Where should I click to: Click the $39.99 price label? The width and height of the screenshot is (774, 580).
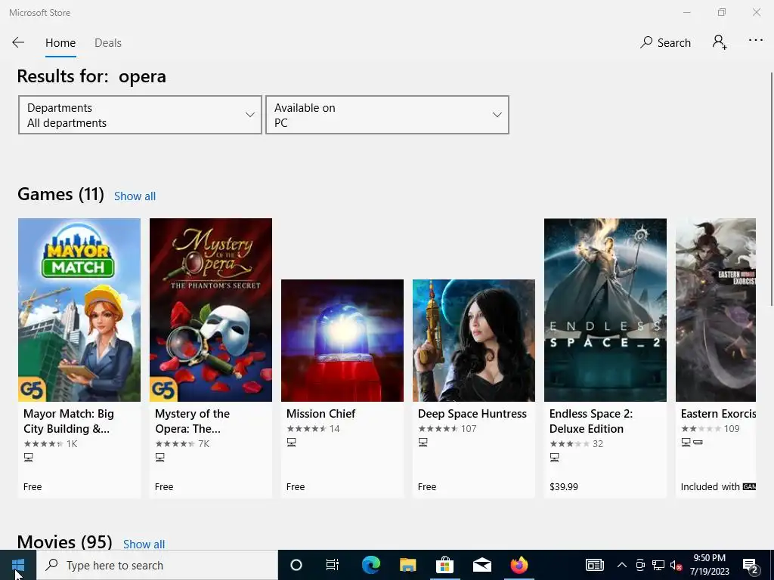click(564, 487)
